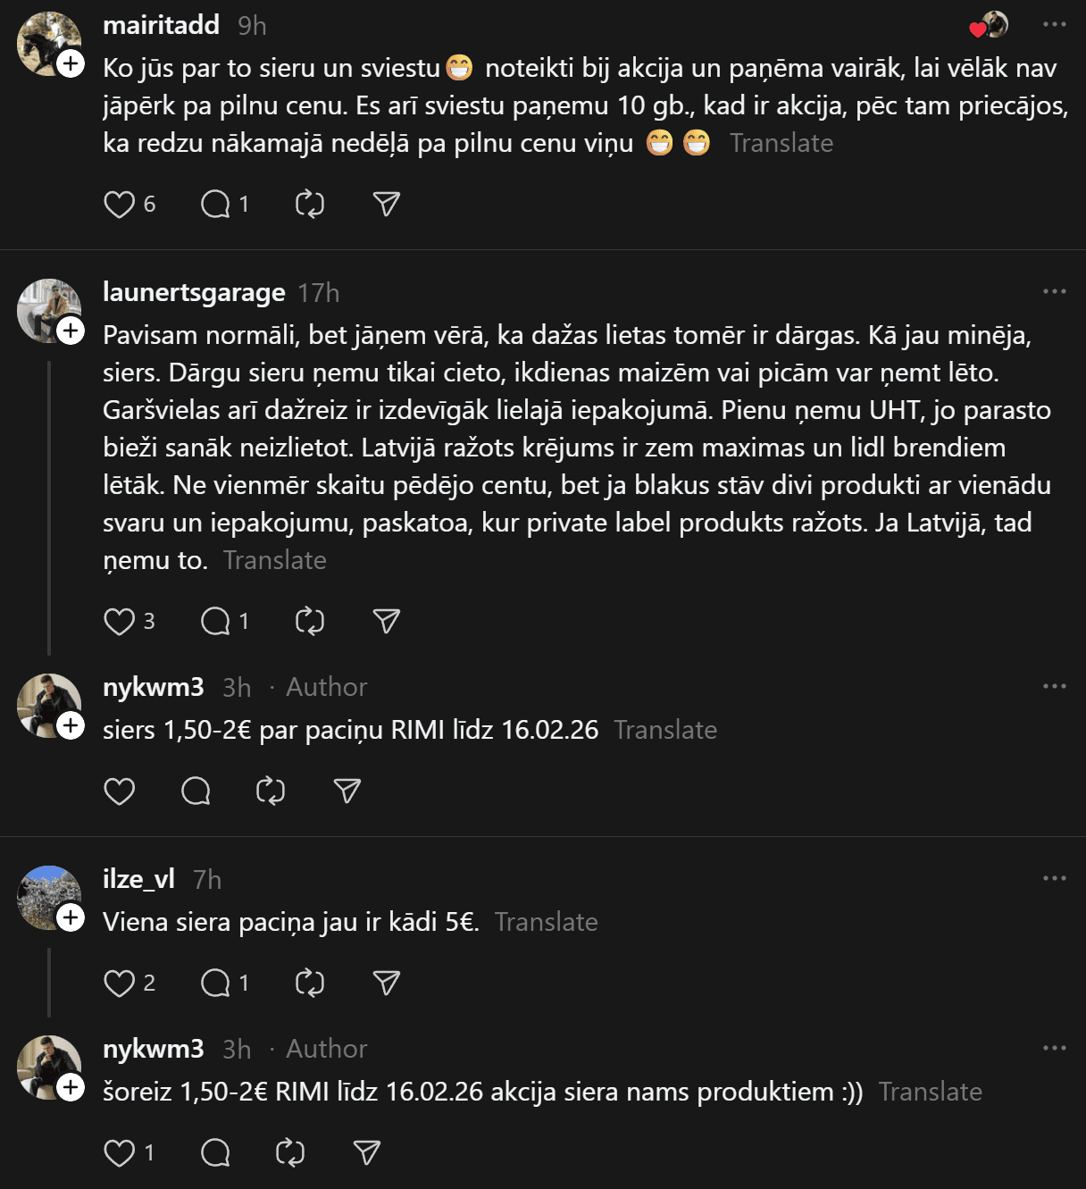Reply to mairitadd's comment via speech bubble
This screenshot has height=1189, width=1086.
click(215, 205)
